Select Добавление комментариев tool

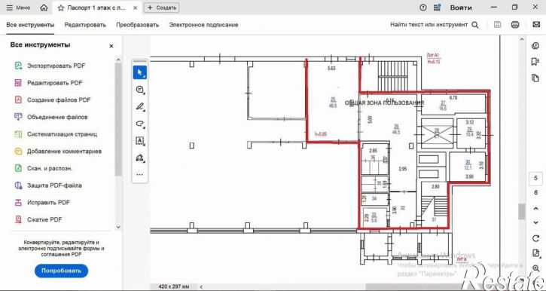(58, 151)
